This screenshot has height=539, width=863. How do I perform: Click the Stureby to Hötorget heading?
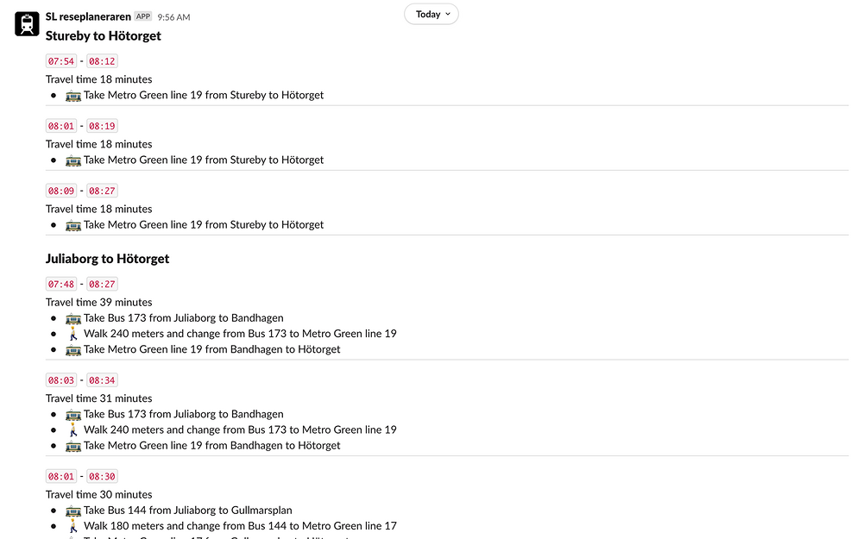click(x=104, y=35)
